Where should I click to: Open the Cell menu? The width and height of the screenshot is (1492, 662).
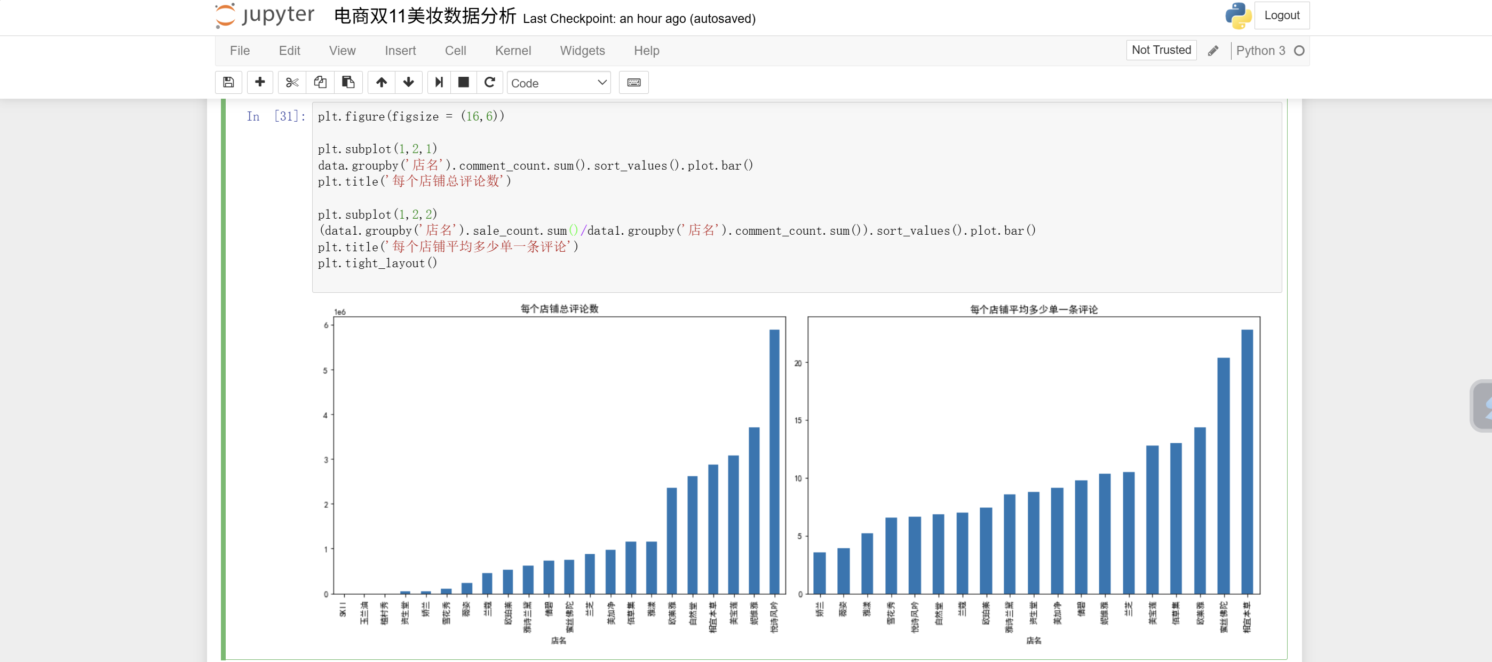455,51
